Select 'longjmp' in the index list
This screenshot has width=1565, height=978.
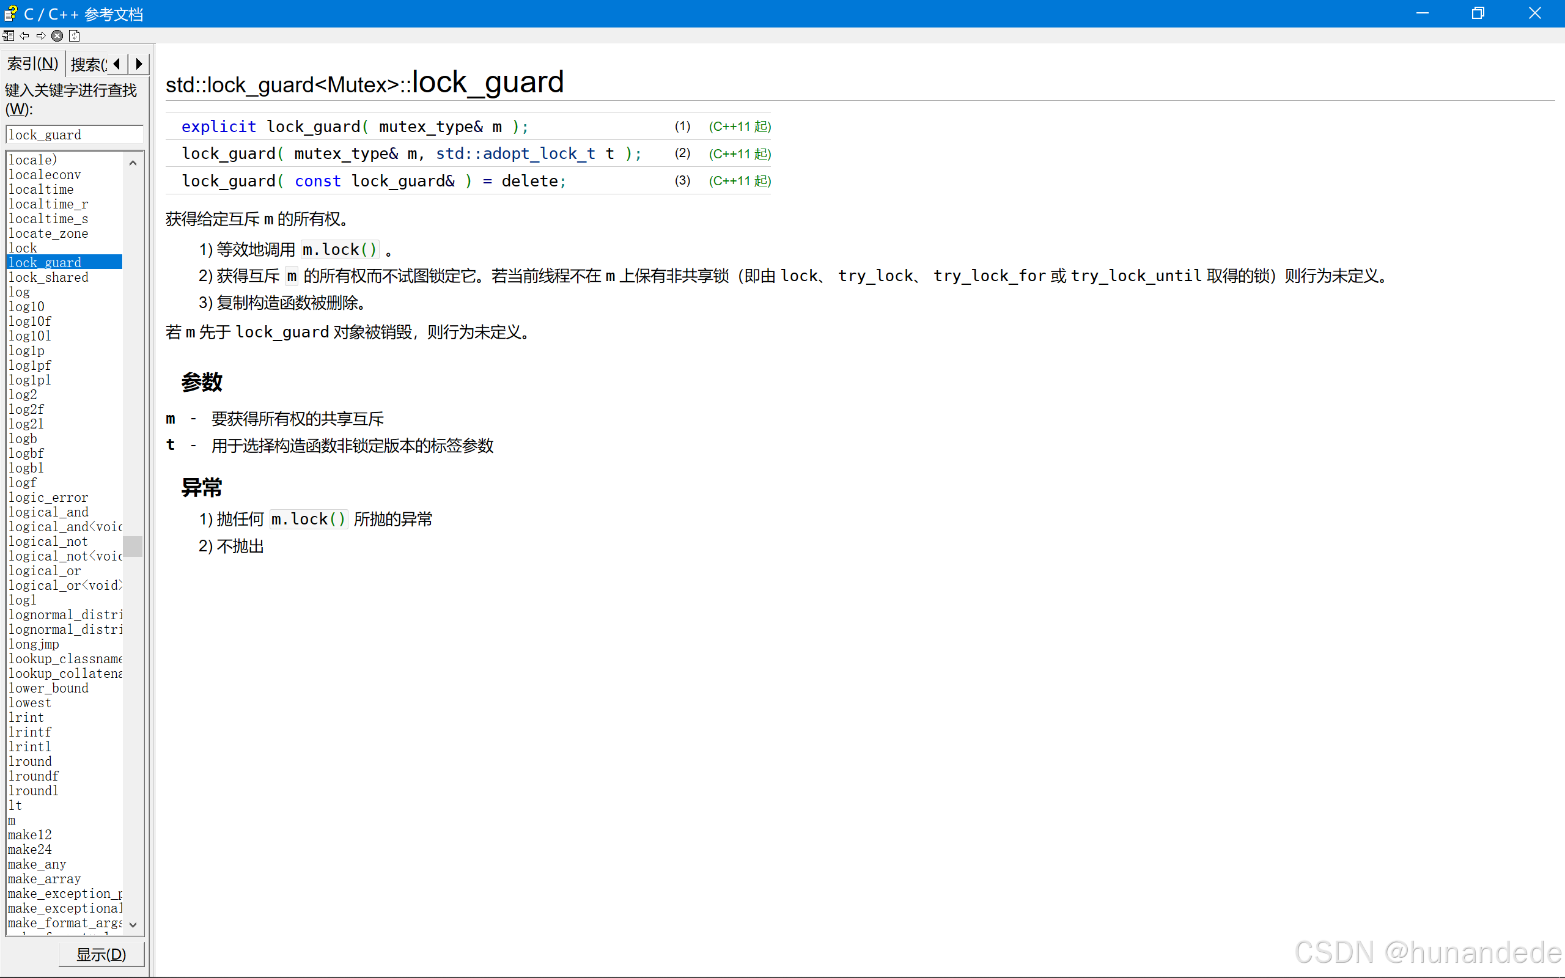(34, 644)
